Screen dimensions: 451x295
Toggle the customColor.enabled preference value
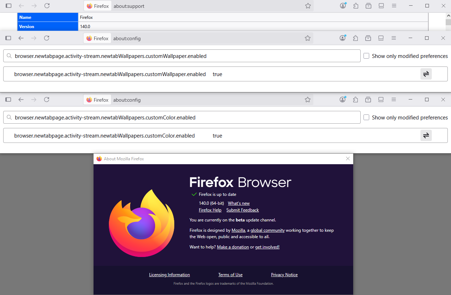pyautogui.click(x=426, y=135)
